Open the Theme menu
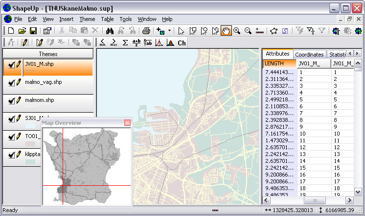 click(87, 19)
